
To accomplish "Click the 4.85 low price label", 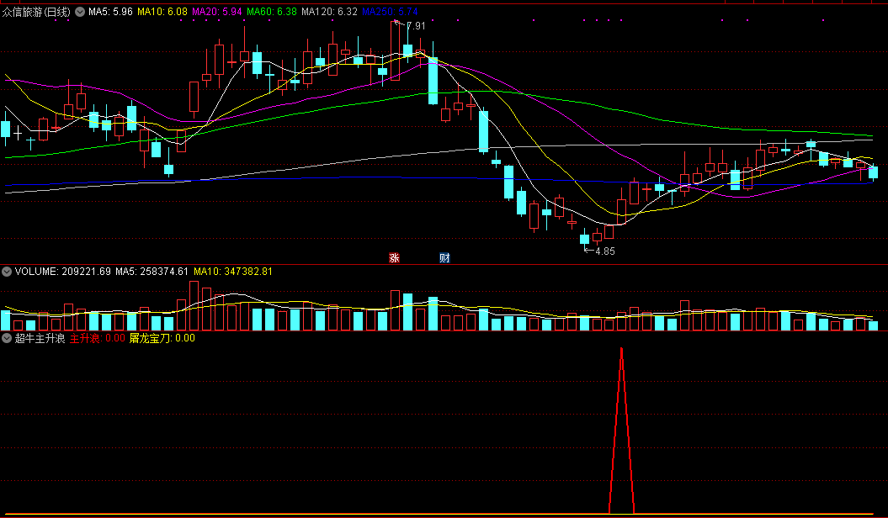I will coord(605,251).
